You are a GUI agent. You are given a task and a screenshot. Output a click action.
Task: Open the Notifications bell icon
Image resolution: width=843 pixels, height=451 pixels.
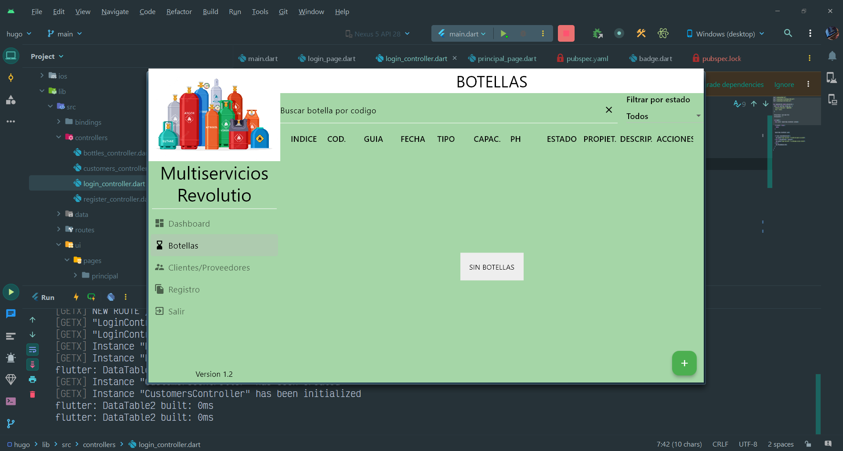coord(832,56)
